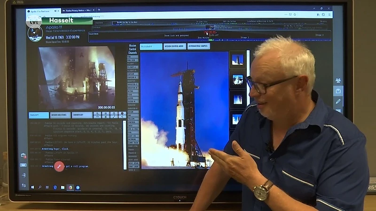Launch Edge from the taskbar
The height and width of the screenshot is (211, 376).
(x=55, y=187)
